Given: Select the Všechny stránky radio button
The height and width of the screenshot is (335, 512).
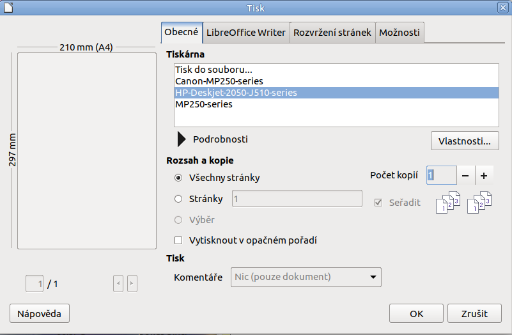Looking at the screenshot, I should click(178, 178).
